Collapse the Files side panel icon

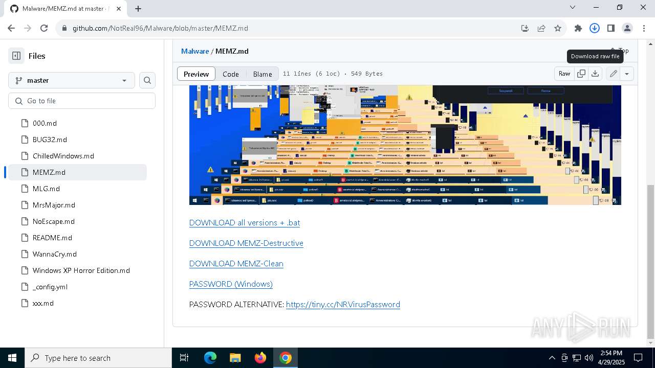tap(16, 56)
